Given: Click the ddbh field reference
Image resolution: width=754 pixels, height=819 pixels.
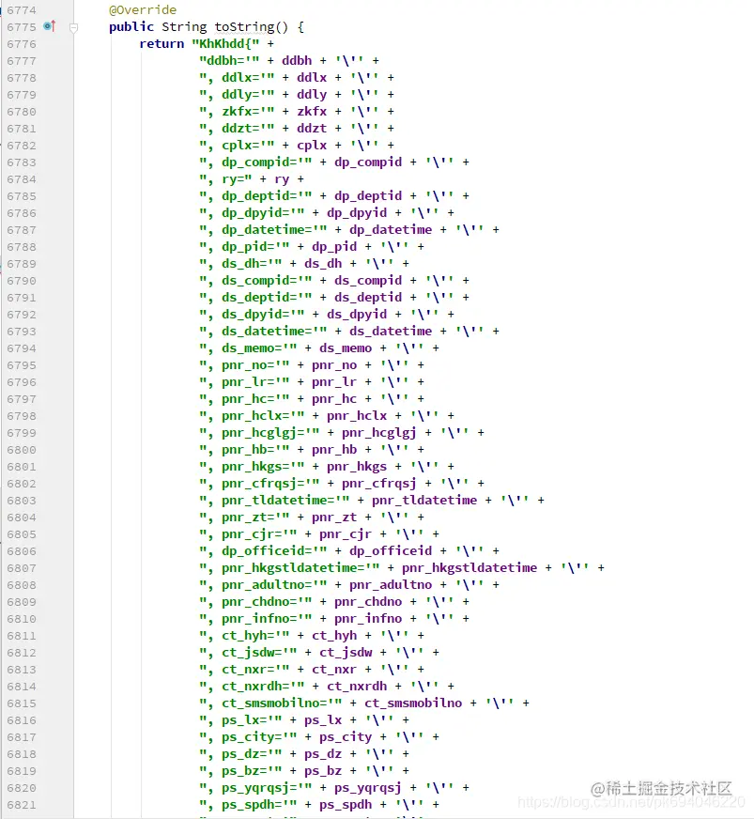Looking at the screenshot, I should [x=297, y=61].
